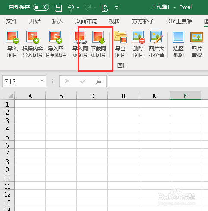Click 导入网页图片 icon

click(80, 44)
